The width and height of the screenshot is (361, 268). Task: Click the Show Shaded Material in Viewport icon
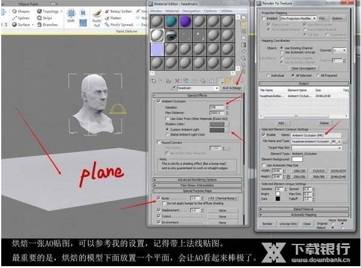[x=220, y=81]
